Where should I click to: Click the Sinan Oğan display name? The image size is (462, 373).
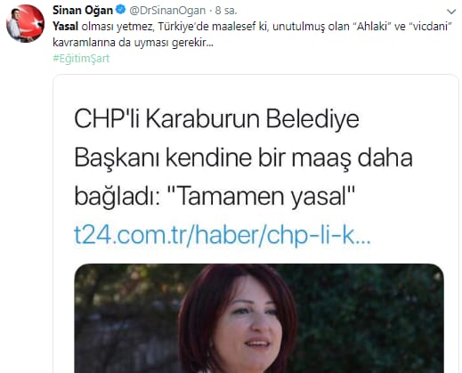coord(83,11)
